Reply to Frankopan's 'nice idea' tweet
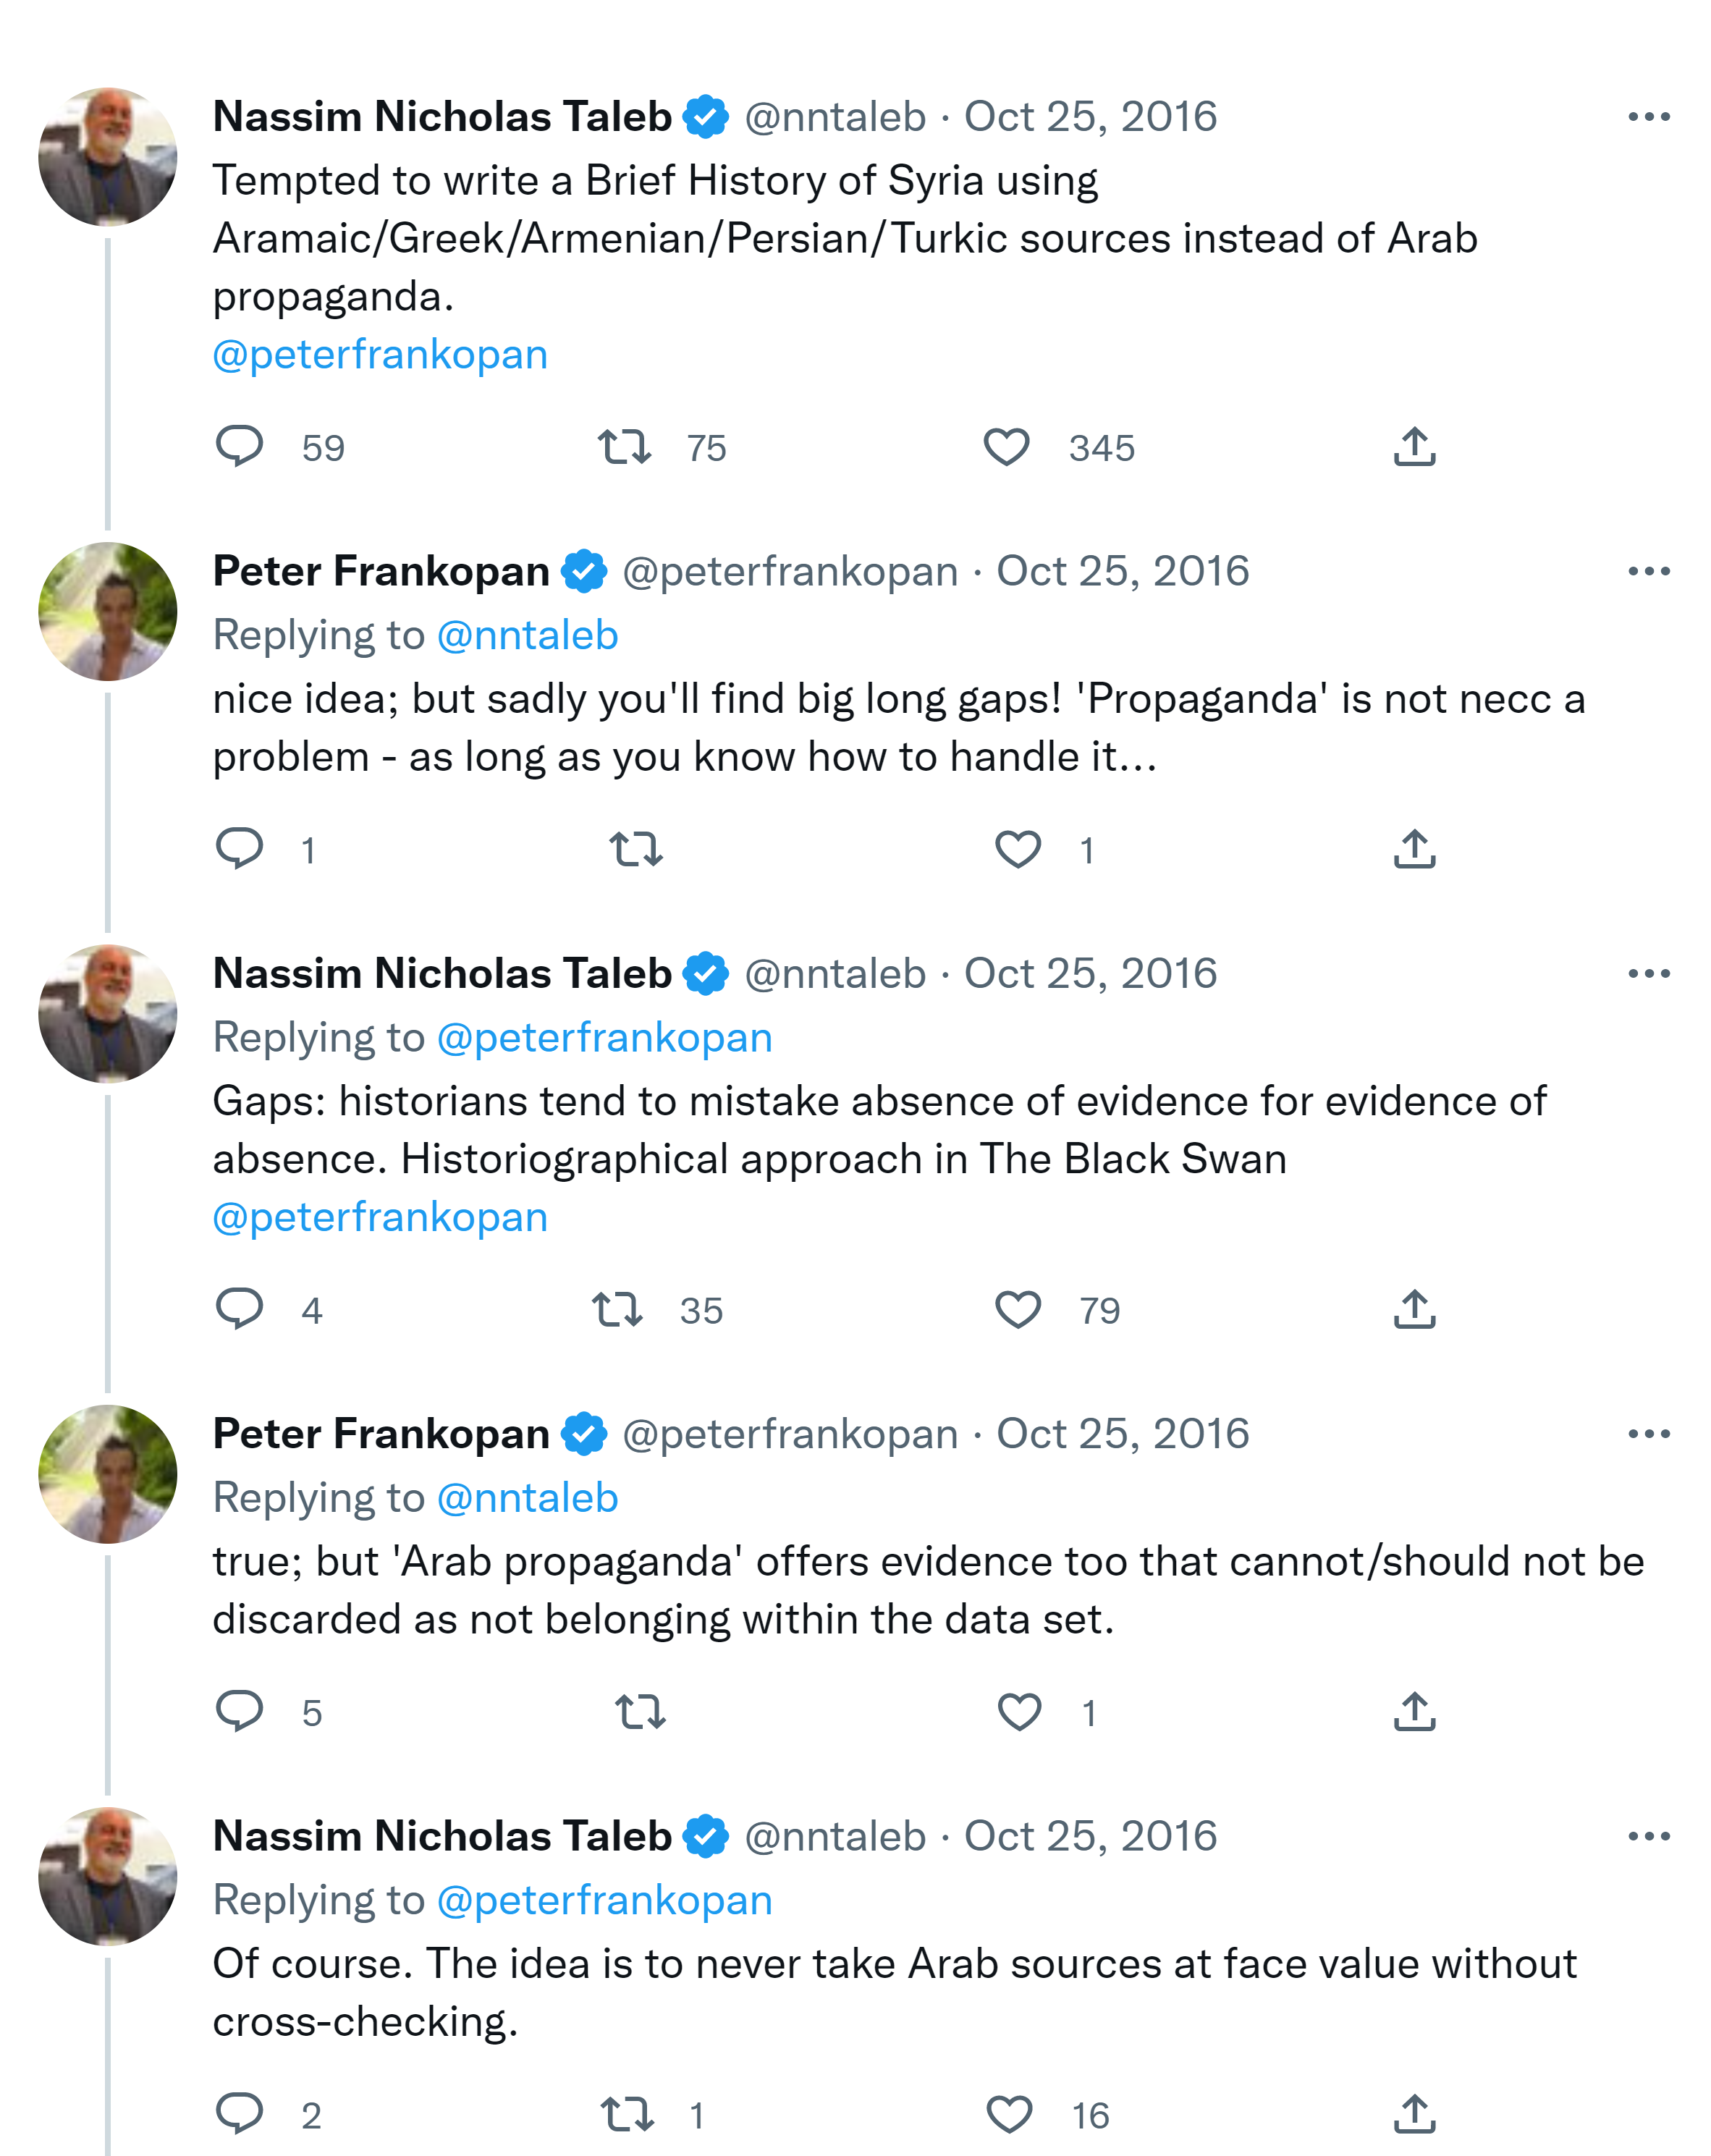 (x=239, y=849)
